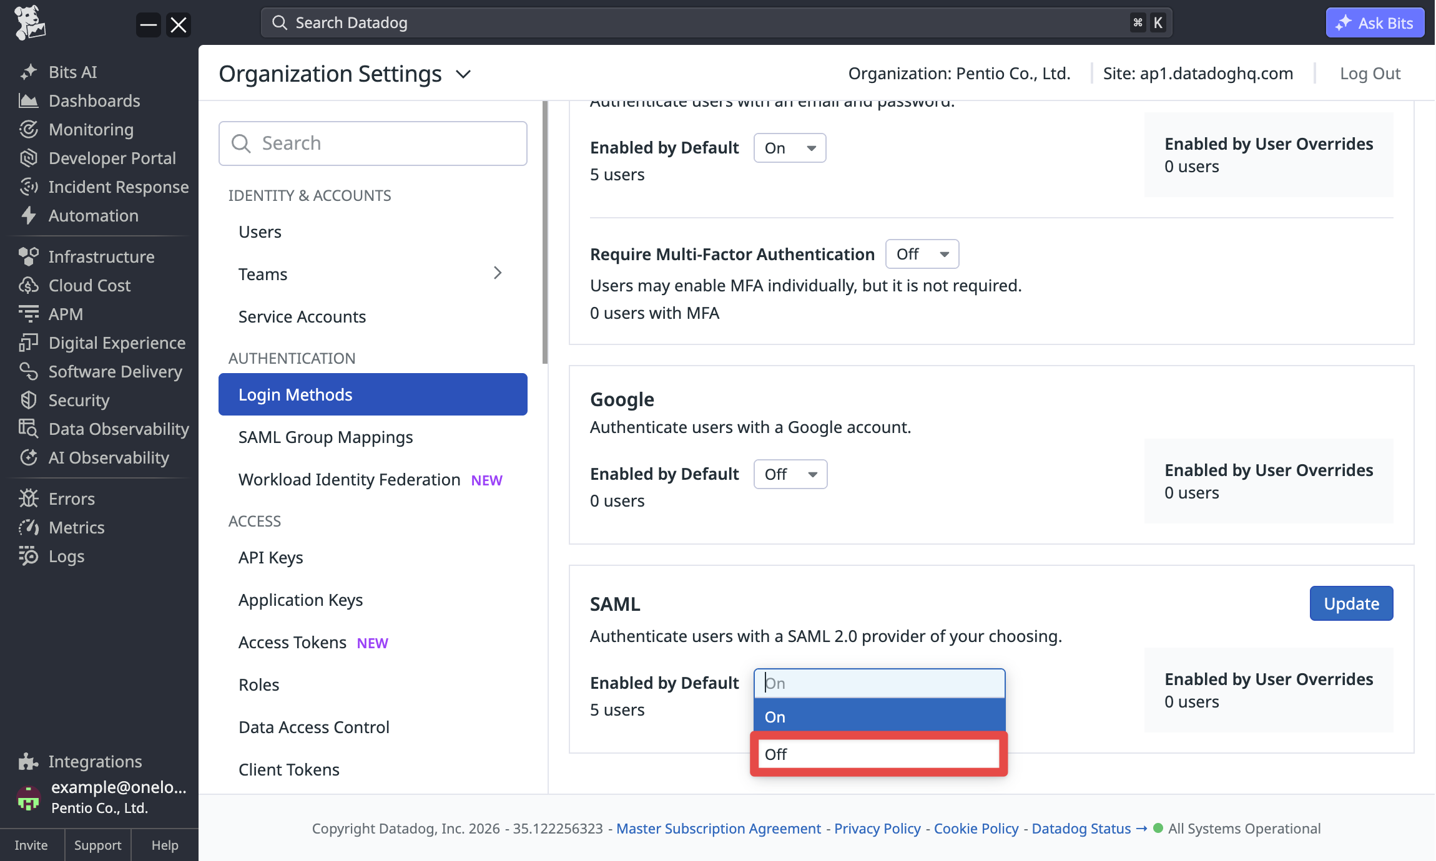1436x861 pixels.
Task: Open Roles page
Action: pos(373,685)
